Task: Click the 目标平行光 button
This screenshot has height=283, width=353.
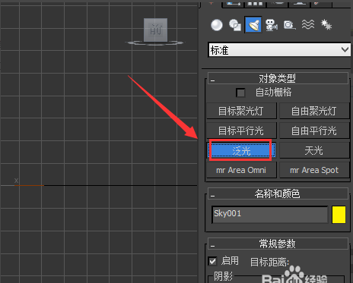Action: 241,130
